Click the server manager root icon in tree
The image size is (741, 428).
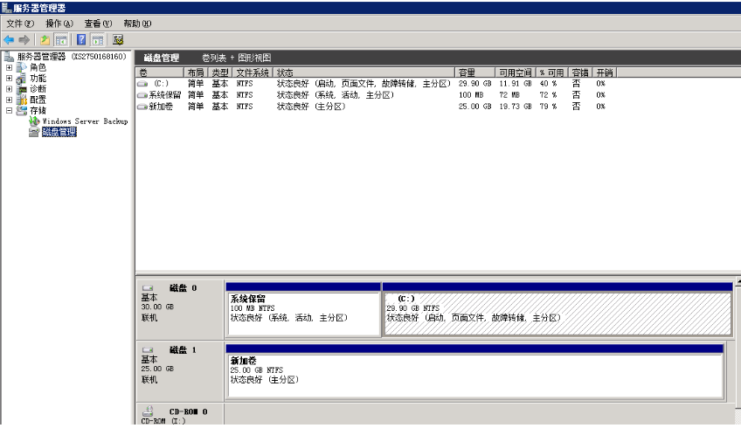coord(10,57)
